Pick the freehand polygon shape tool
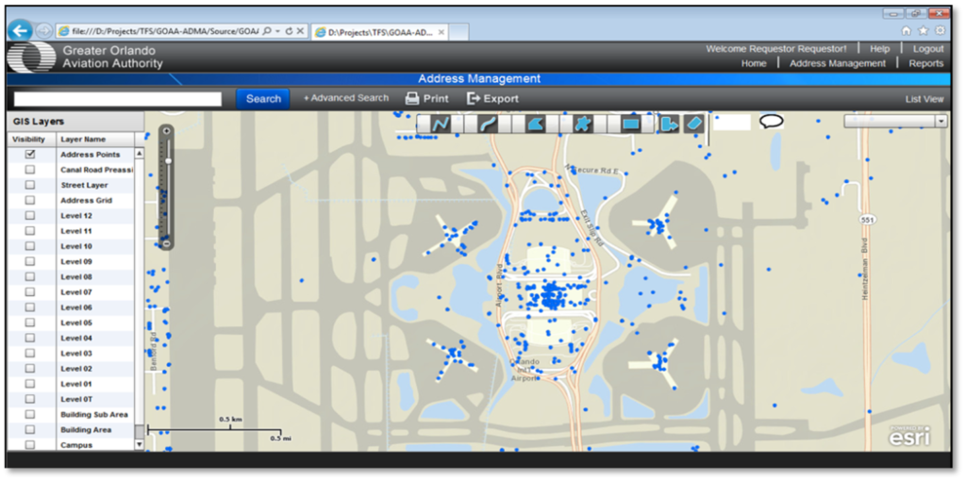This screenshot has width=966, height=480. coord(584,124)
